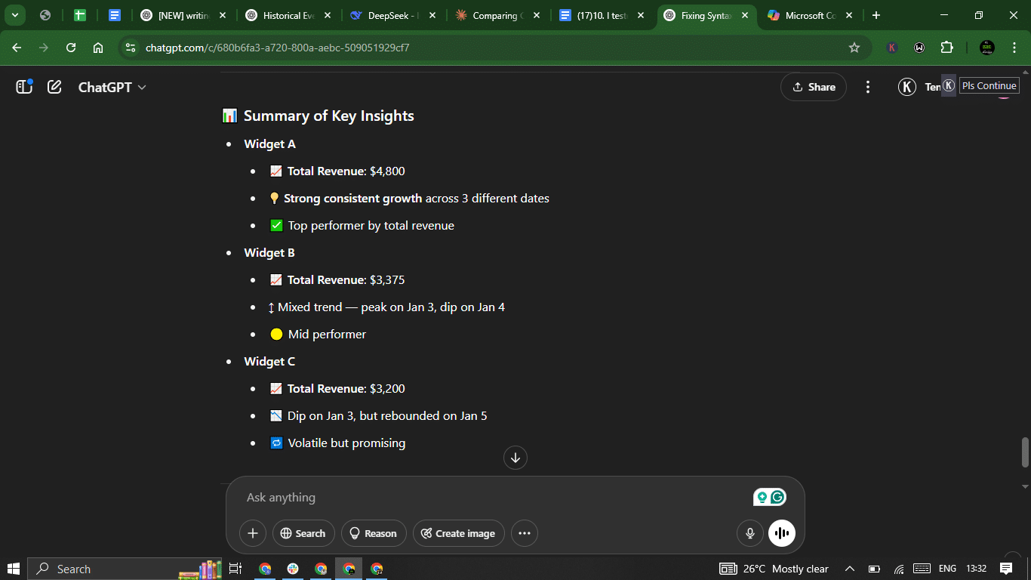Open the tab search dropdown arrow
Image resolution: width=1031 pixels, height=580 pixels.
point(14,15)
